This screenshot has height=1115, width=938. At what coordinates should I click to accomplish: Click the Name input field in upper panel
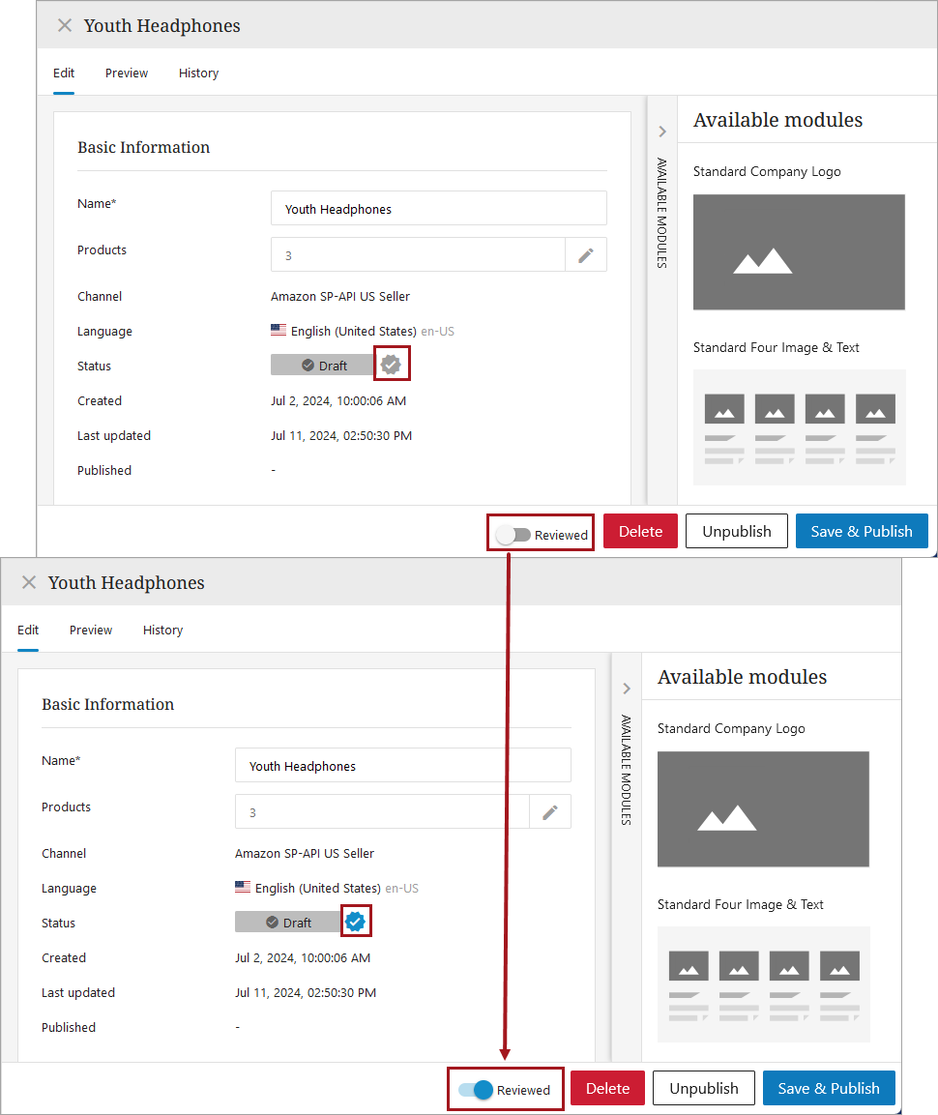(438, 209)
